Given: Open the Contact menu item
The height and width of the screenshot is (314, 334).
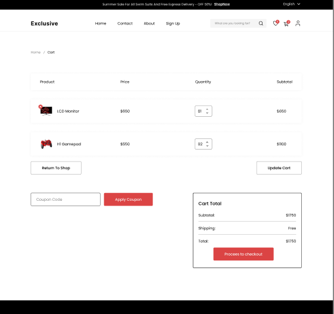Looking at the screenshot, I should pos(125,23).
